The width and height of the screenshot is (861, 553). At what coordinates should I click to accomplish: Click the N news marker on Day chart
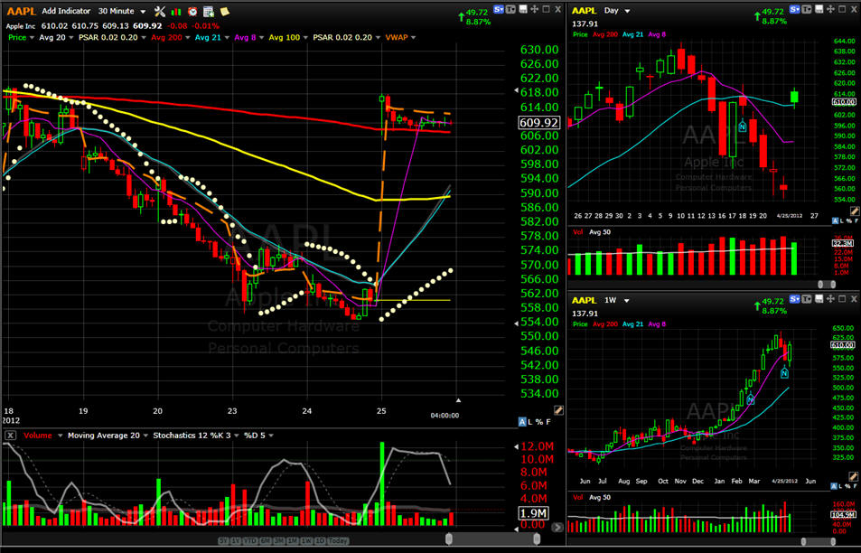click(743, 127)
